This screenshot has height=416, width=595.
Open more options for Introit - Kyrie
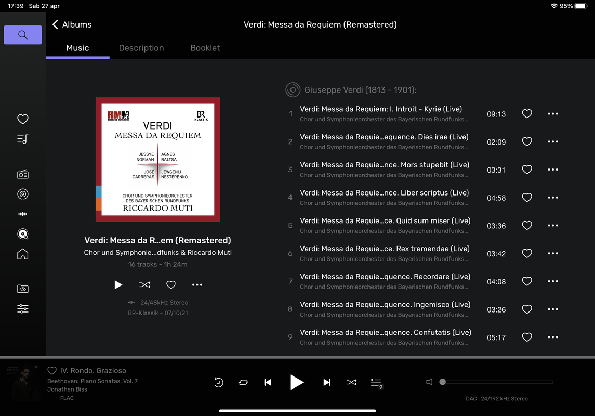point(553,114)
